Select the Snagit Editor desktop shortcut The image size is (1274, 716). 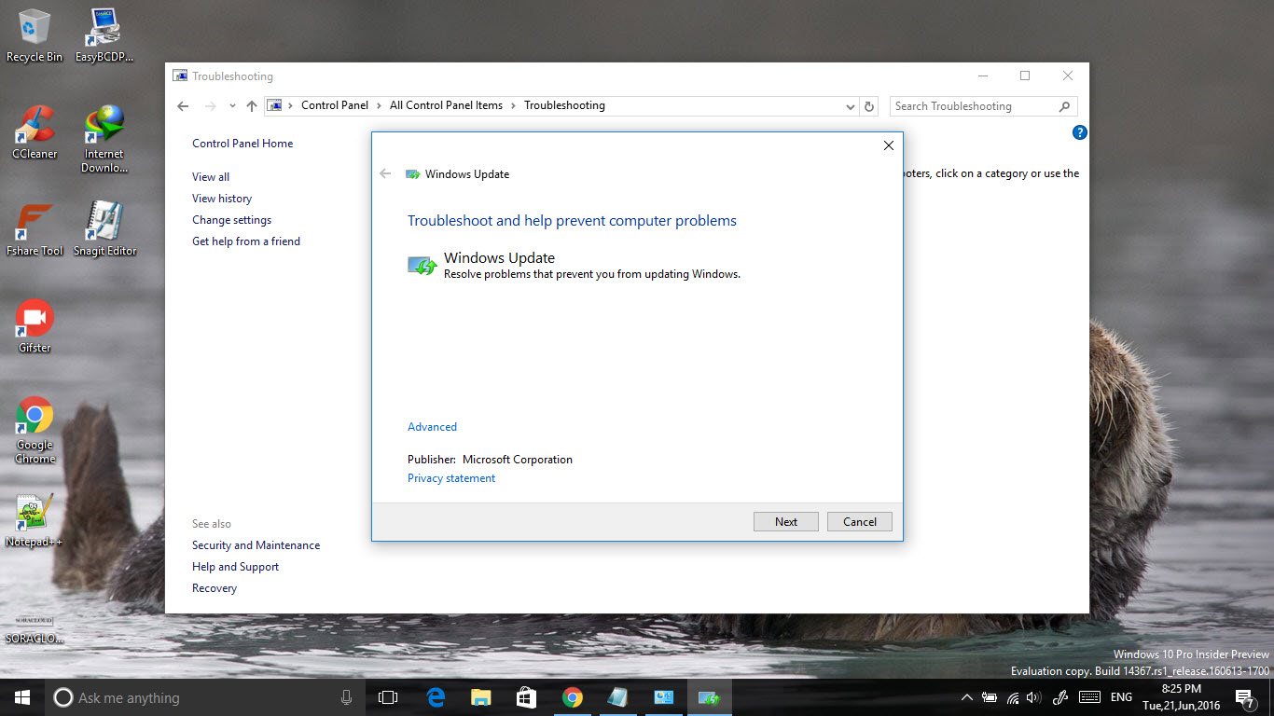click(x=104, y=229)
